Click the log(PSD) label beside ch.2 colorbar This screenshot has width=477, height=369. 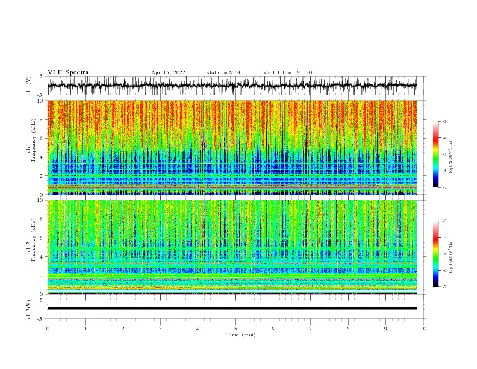pos(451,257)
